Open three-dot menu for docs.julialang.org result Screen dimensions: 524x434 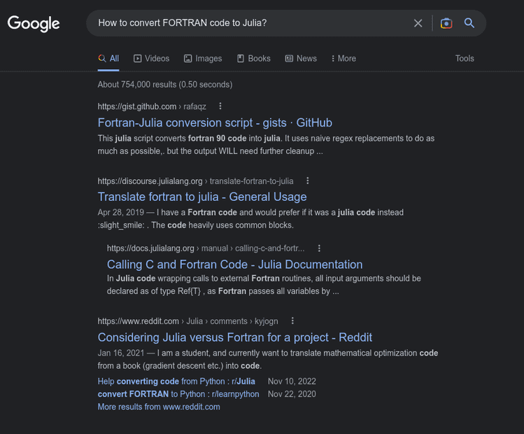tap(319, 248)
